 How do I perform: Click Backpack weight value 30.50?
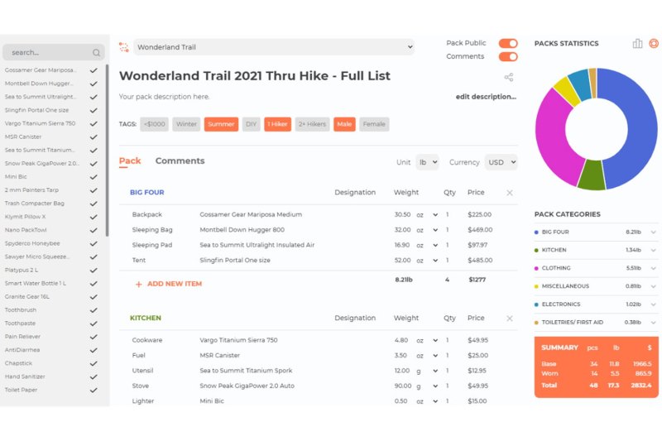click(x=402, y=215)
